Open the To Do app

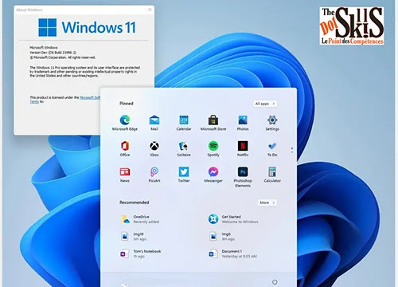272,149
